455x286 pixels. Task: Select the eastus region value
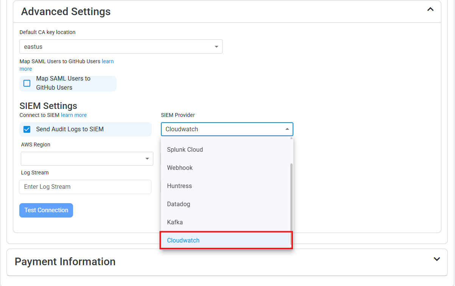34,46
